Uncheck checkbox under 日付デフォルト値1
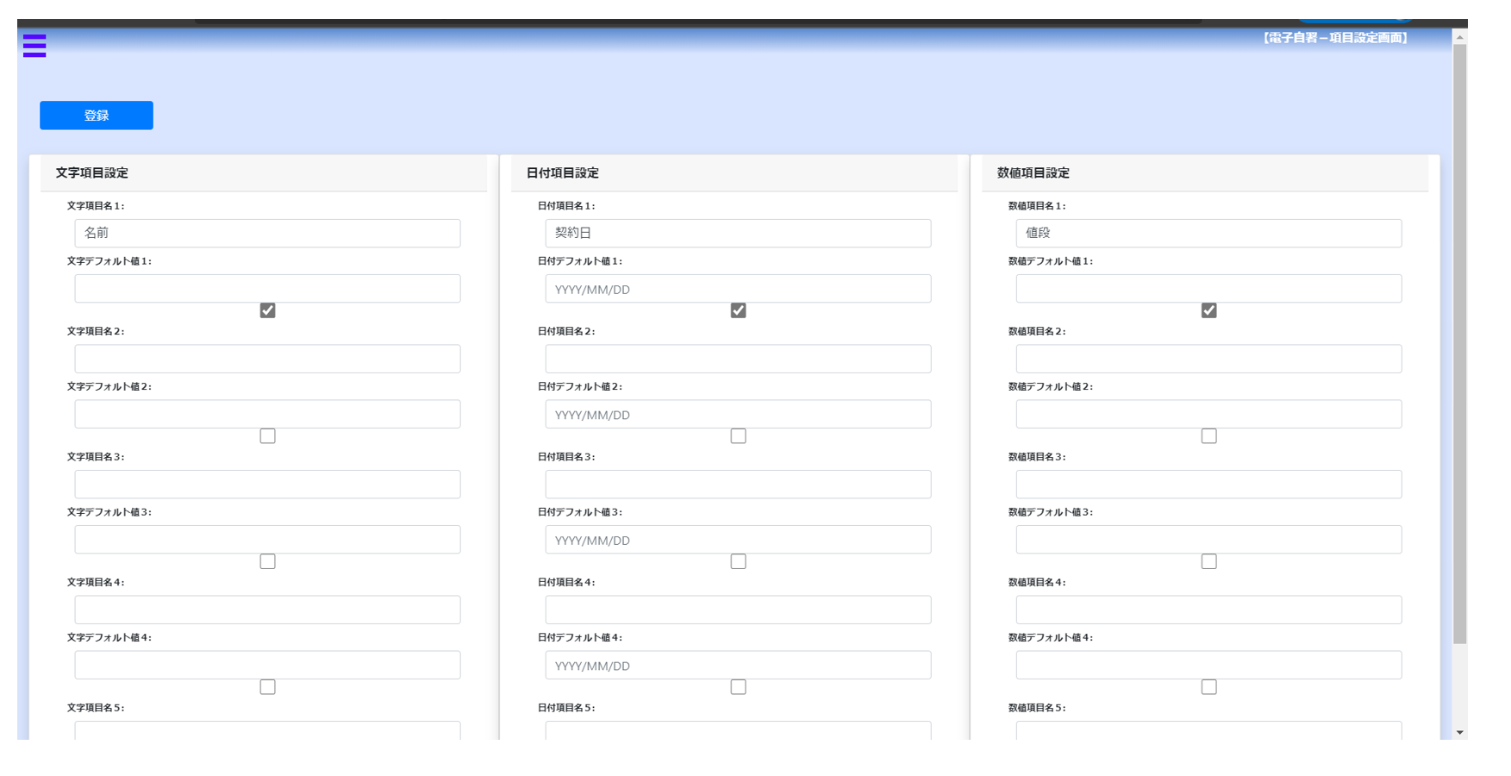 pos(739,310)
